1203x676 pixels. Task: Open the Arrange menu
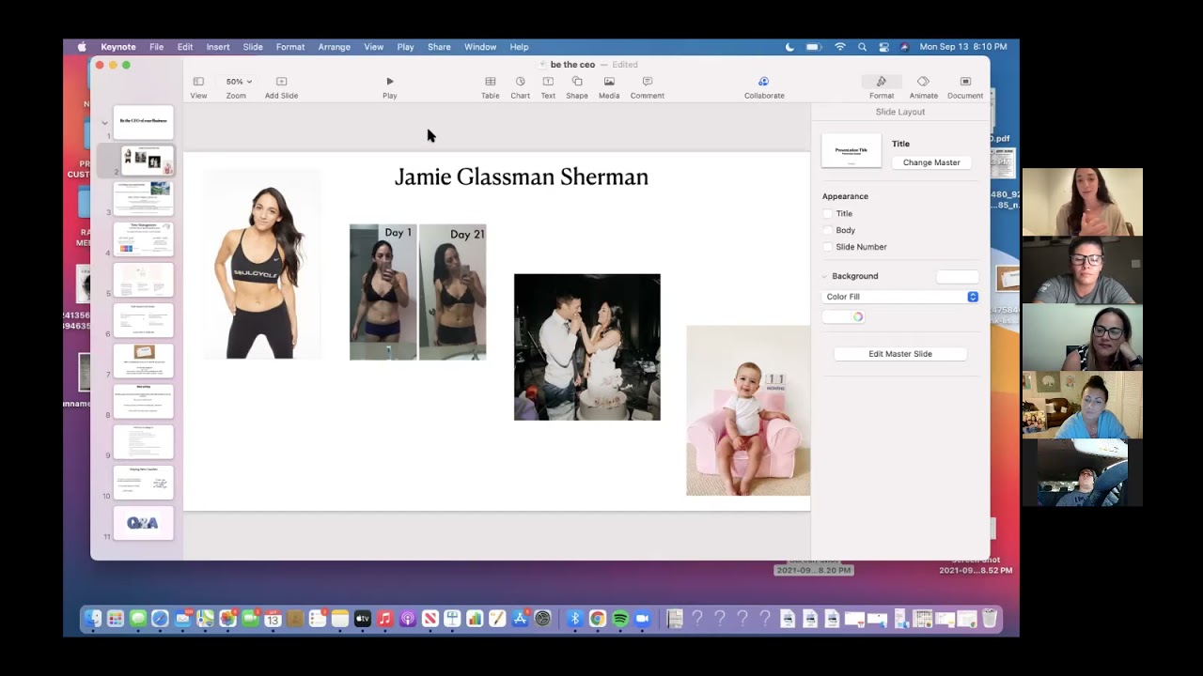click(x=334, y=47)
